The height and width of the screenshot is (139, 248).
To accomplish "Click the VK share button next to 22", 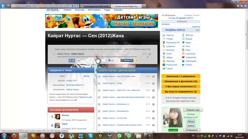I will click(72, 60).
